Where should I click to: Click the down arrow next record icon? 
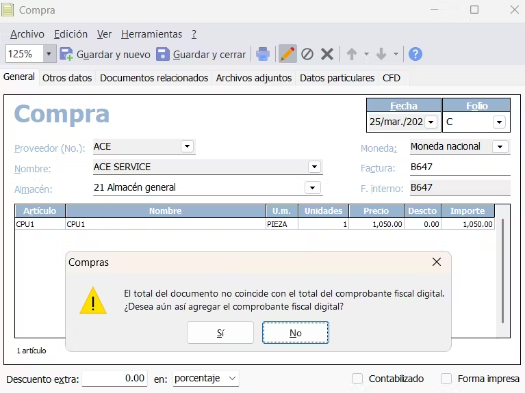click(381, 54)
